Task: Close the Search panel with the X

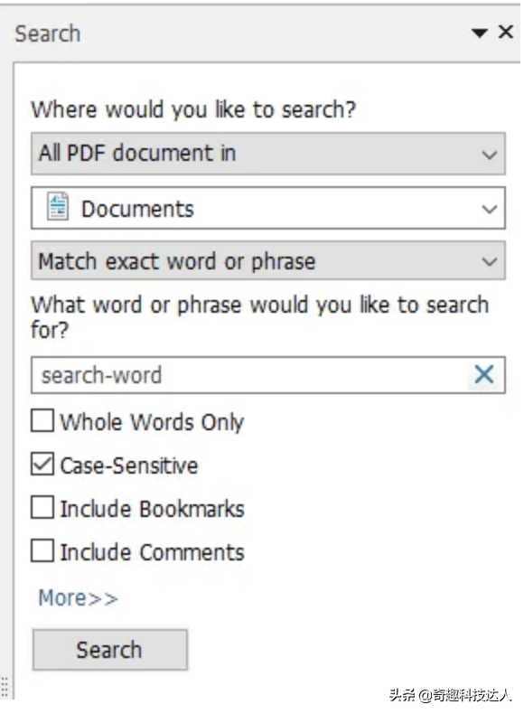Action: point(506,32)
